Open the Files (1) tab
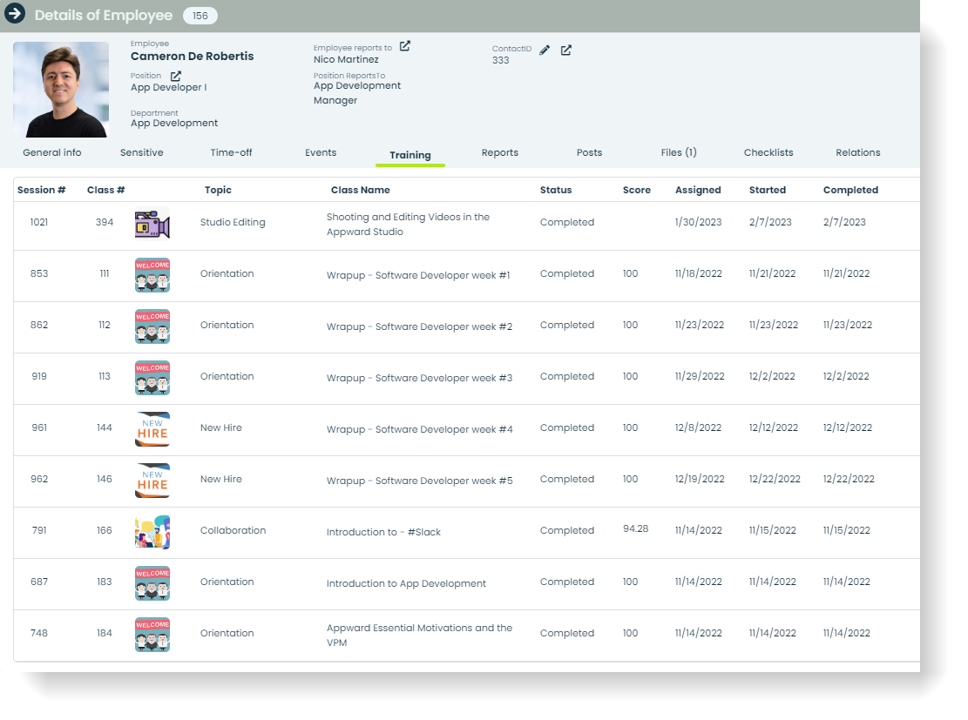The width and height of the screenshot is (968, 720). [678, 152]
